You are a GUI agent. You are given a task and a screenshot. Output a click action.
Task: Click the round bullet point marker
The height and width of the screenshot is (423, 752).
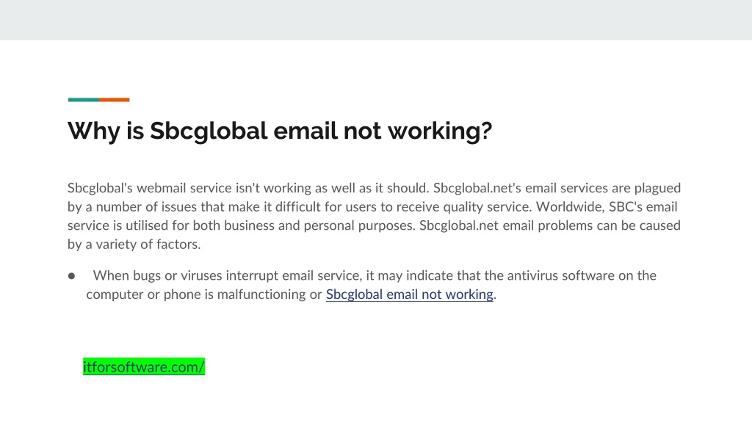click(x=71, y=276)
